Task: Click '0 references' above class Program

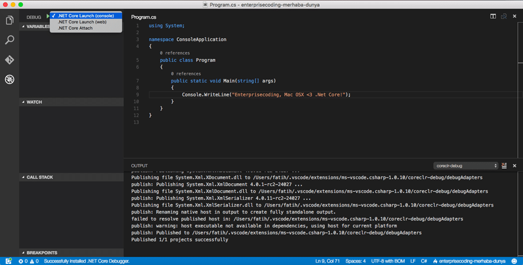Action: (x=175, y=53)
